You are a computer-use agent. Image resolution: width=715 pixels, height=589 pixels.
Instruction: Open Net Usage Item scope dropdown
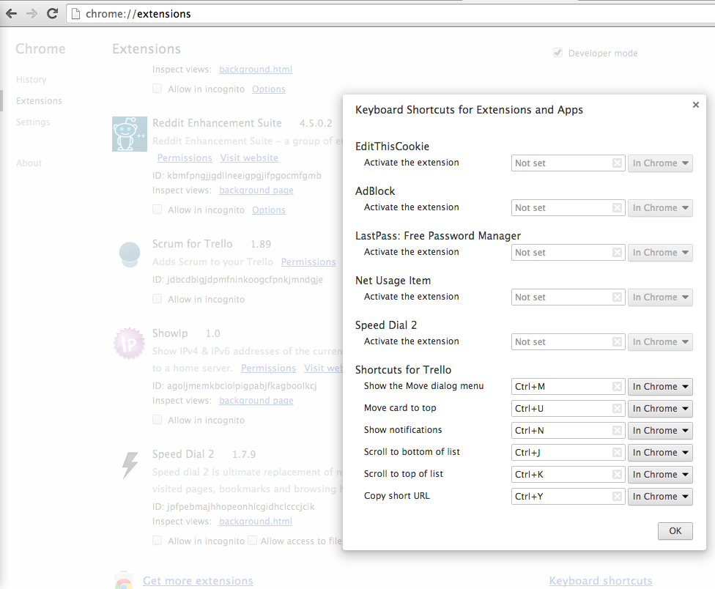[660, 297]
